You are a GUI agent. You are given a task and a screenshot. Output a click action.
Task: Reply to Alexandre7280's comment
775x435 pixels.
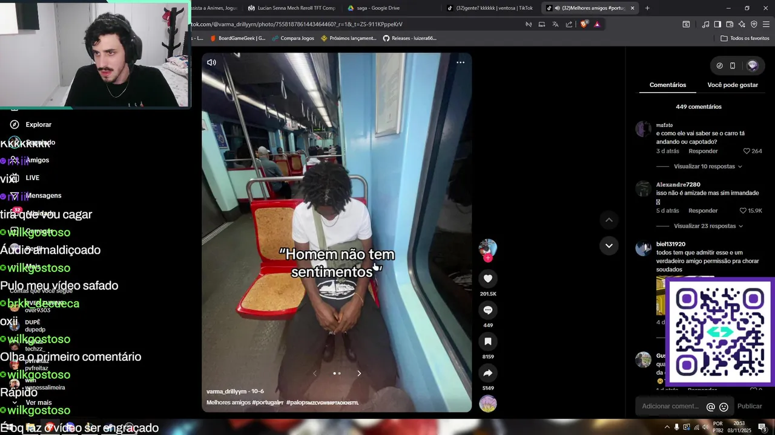(x=703, y=211)
